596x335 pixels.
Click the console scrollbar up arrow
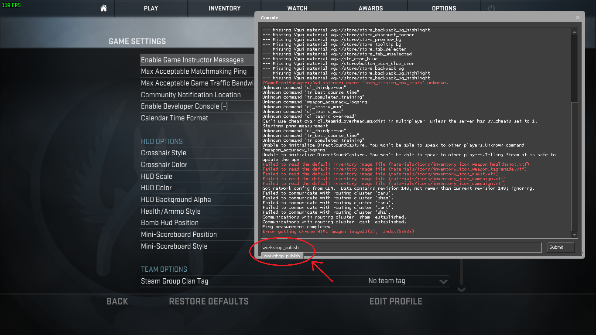574,32
